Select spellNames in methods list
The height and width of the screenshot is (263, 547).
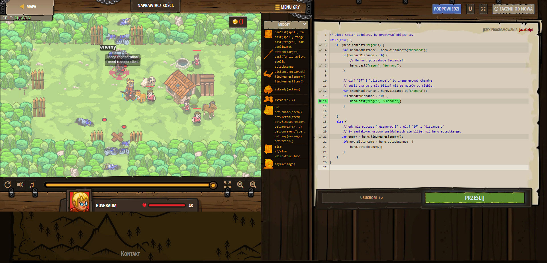tap(283, 47)
